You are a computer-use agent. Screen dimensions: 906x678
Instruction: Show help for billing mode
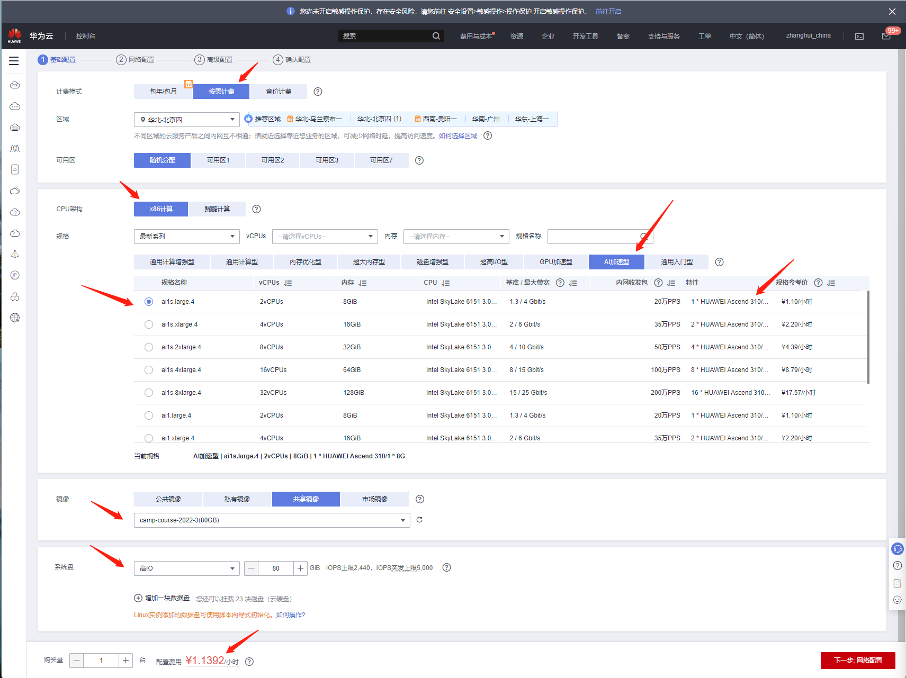tap(318, 92)
